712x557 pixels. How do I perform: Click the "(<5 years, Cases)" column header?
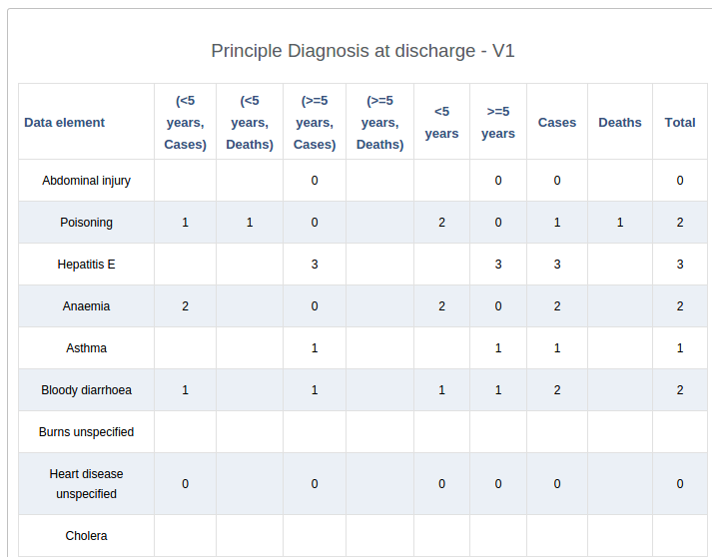coord(185,123)
